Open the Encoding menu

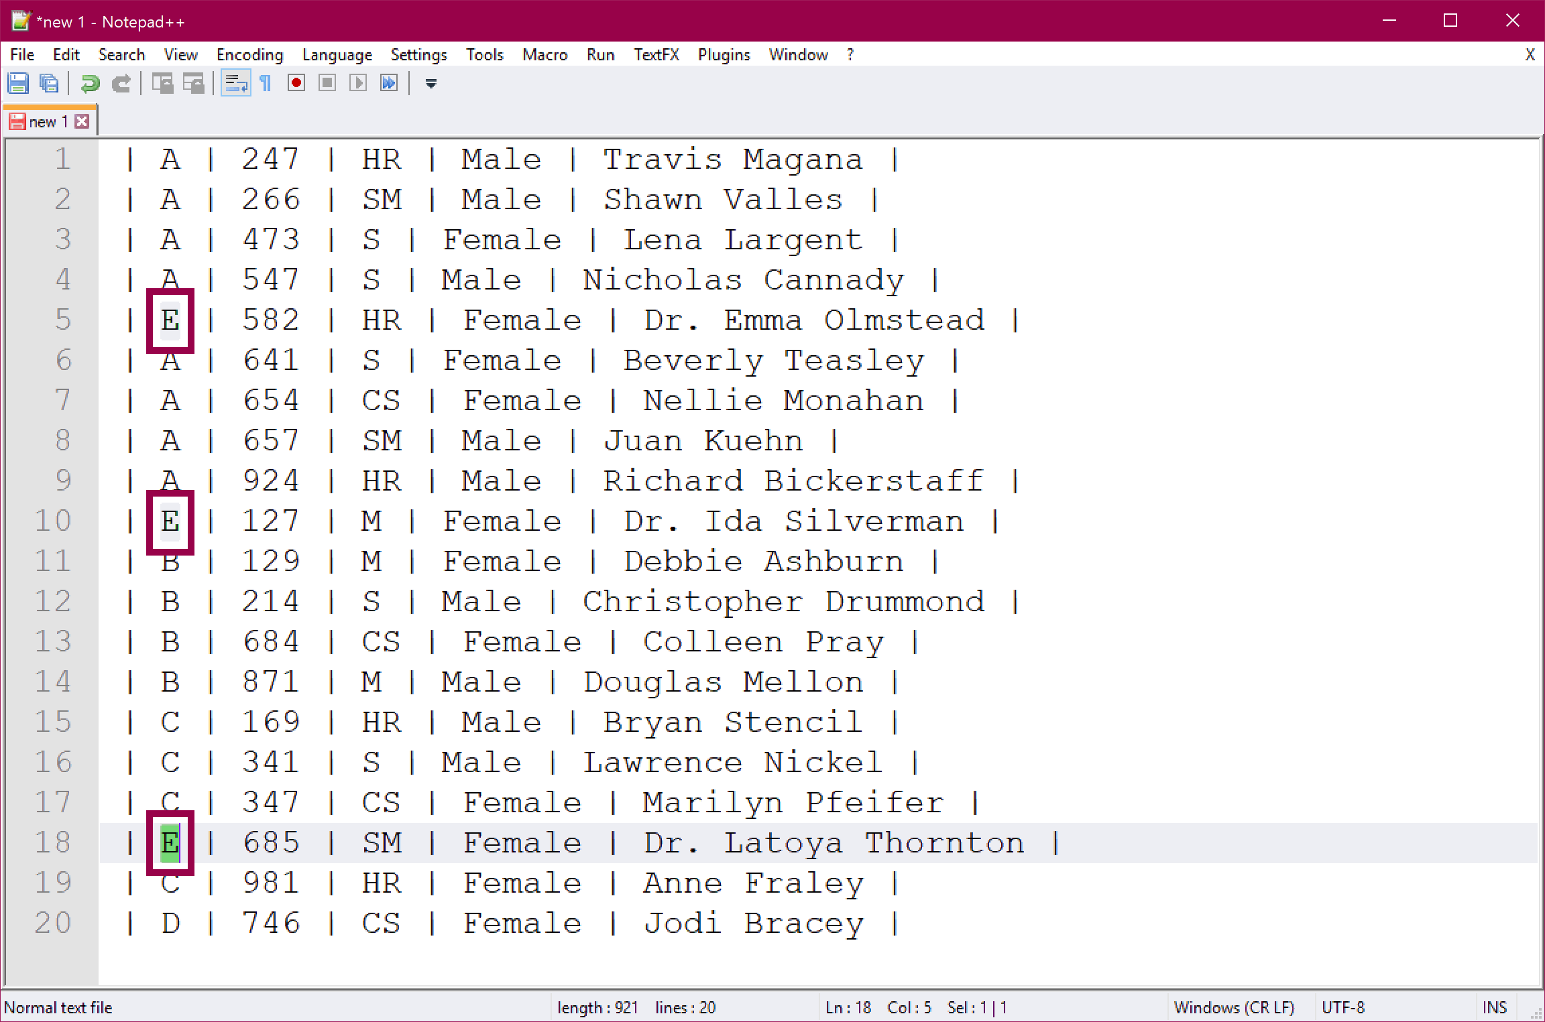click(249, 55)
